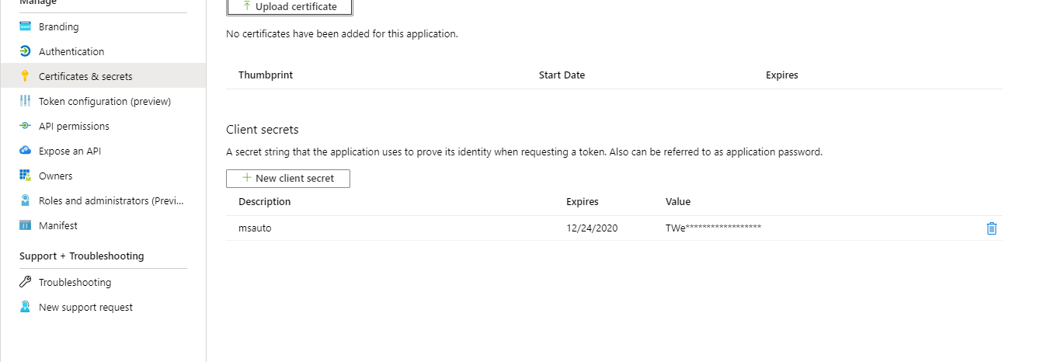Click the Thumbprint column header
The height and width of the screenshot is (362, 1040).
tap(266, 75)
